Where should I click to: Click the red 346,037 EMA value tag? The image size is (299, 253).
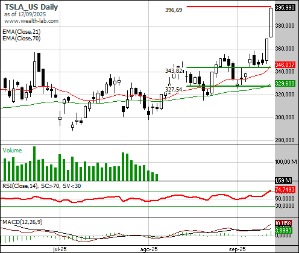[285, 65]
